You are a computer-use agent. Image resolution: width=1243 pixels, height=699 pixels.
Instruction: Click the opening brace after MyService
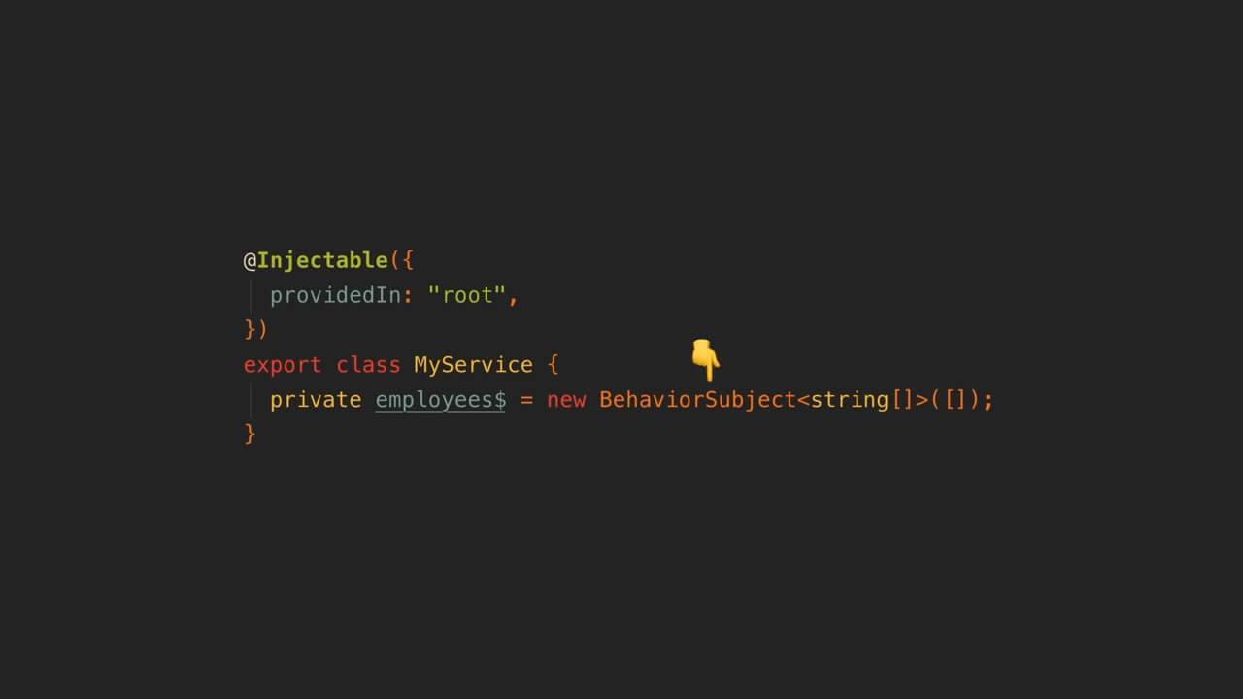[553, 366]
